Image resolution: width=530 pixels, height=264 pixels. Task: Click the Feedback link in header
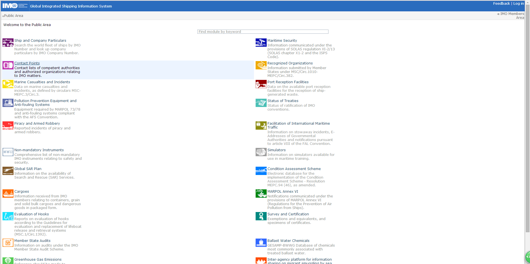(x=501, y=4)
